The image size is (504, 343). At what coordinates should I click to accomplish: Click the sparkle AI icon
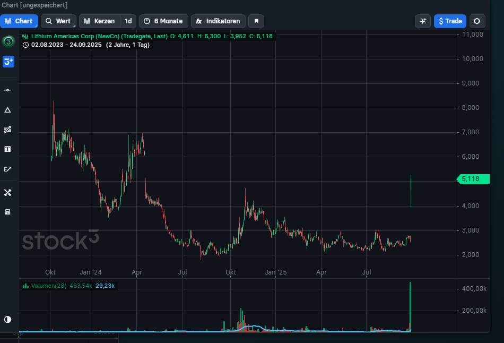423,21
